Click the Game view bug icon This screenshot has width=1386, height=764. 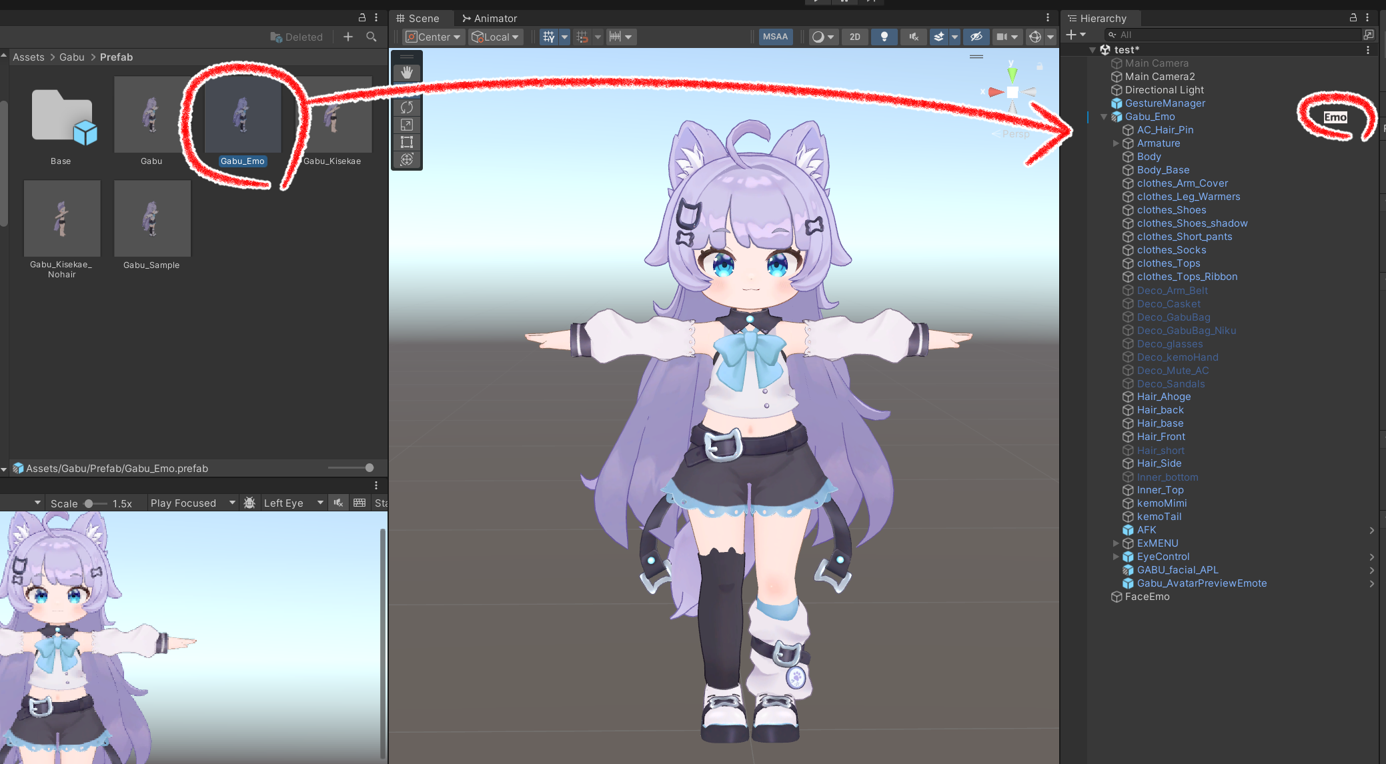(249, 503)
